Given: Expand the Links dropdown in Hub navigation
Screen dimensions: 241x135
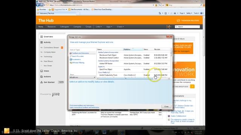Looking at the screenshot, I should pyautogui.click(x=99, y=27).
